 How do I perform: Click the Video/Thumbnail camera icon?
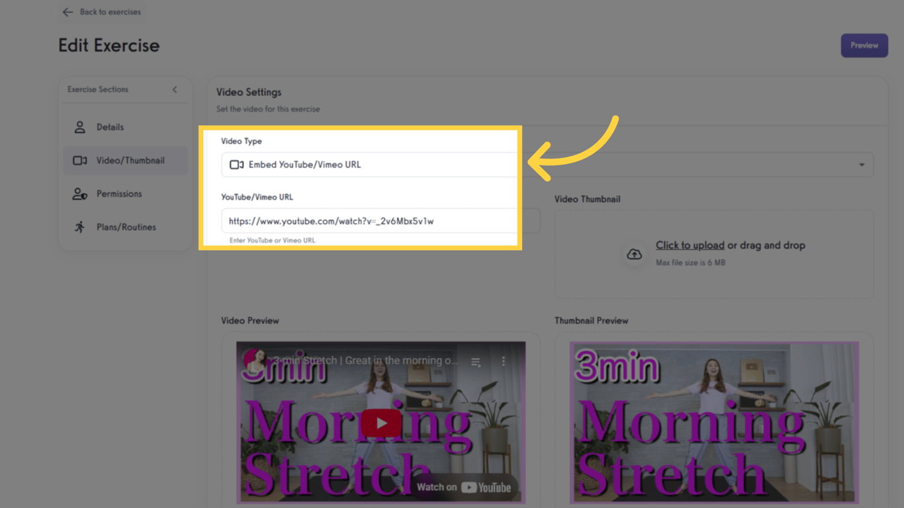coord(79,160)
